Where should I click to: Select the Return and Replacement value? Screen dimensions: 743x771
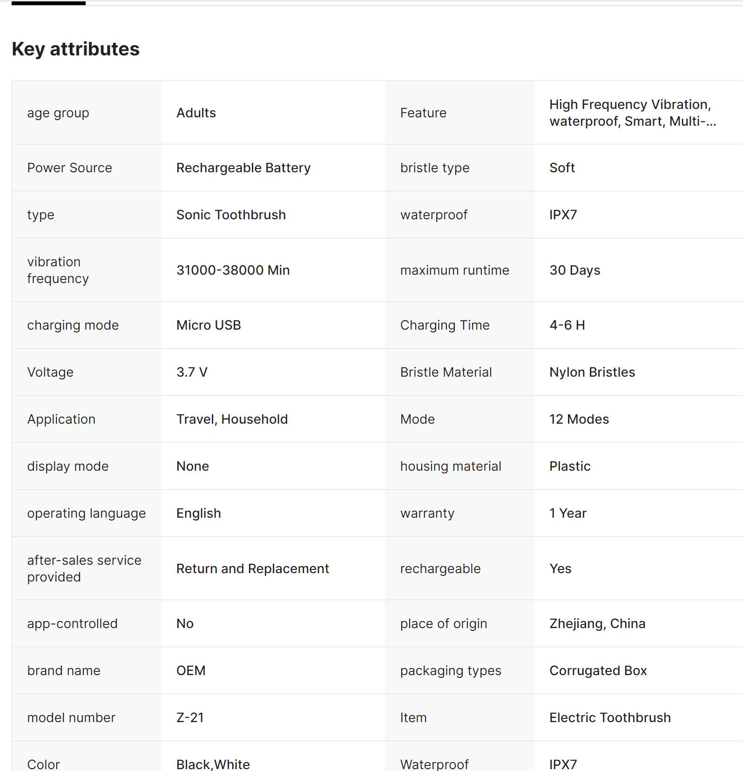tap(252, 568)
